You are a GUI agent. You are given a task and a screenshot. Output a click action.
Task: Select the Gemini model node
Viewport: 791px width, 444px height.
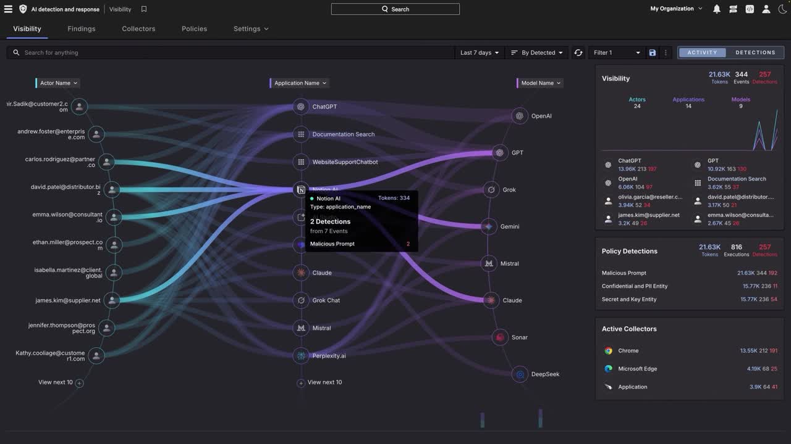click(489, 226)
